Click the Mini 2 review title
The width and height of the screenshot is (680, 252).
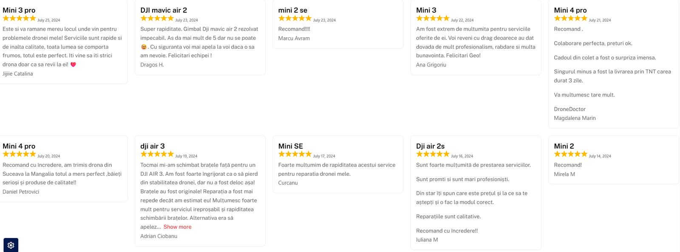pos(564,146)
